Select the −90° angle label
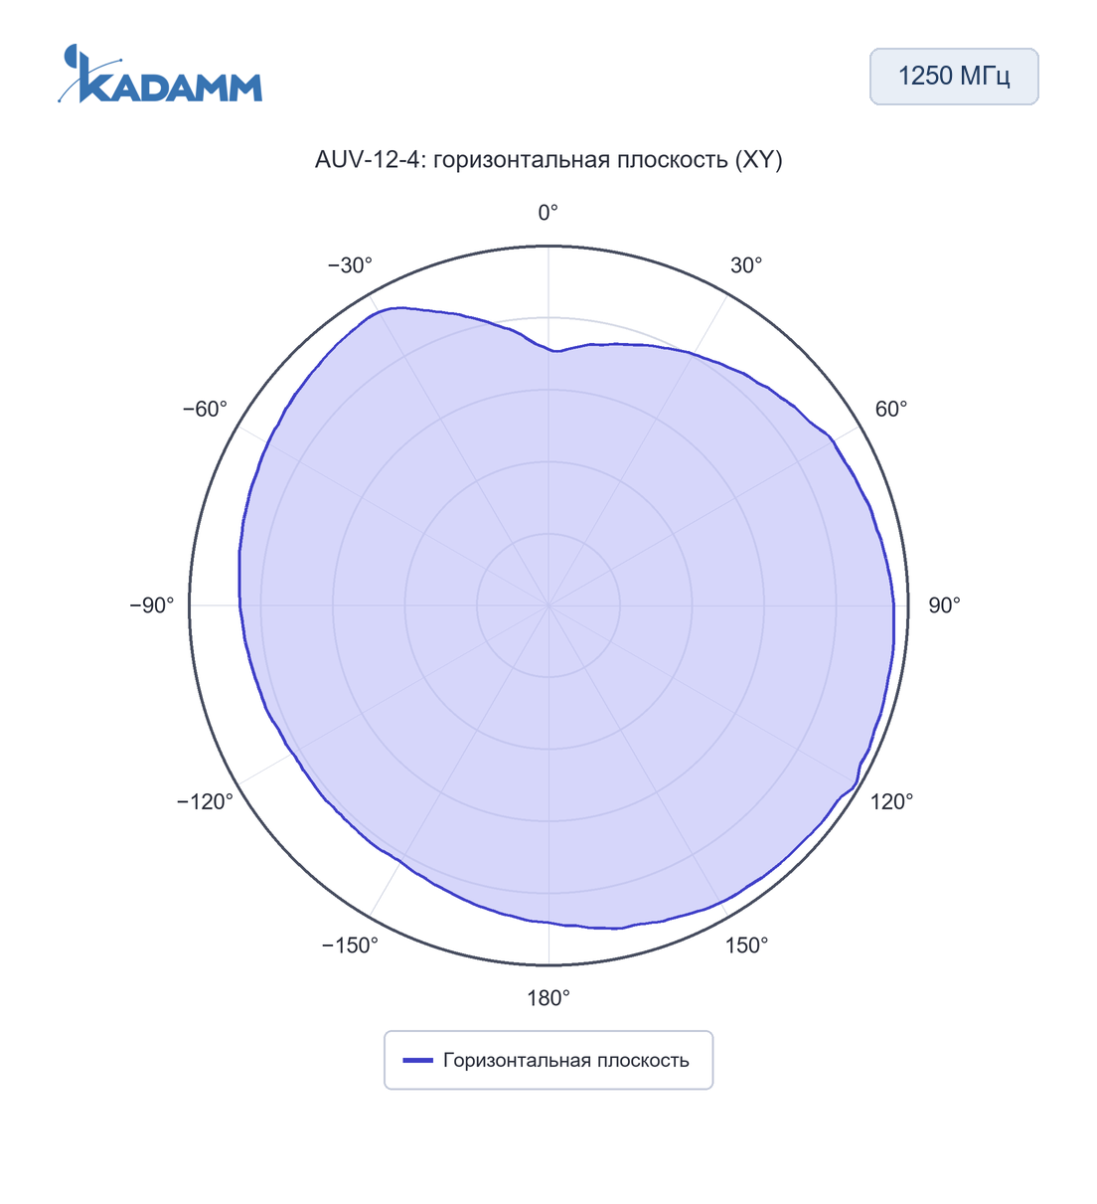This screenshot has width=1097, height=1204. point(152,605)
